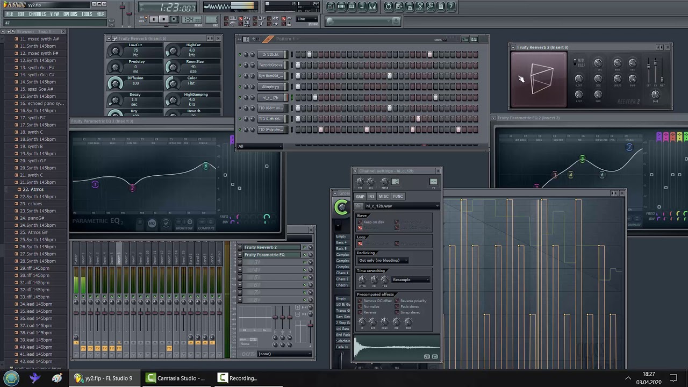Enable the Fade stereo checkbox
Viewport: 688px width, 387px height.
click(397, 306)
